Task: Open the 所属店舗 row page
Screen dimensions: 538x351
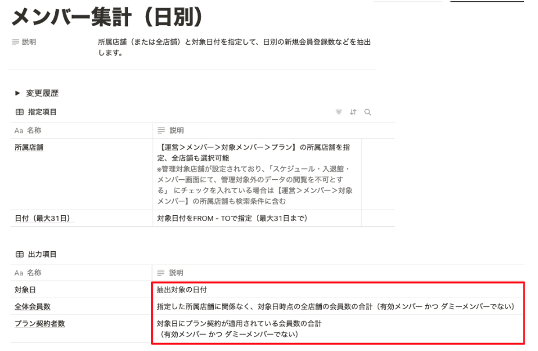Action: (x=29, y=147)
